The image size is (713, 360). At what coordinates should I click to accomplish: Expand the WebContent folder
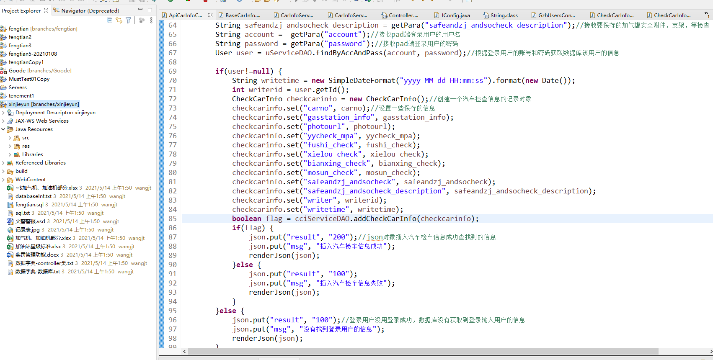tap(3, 180)
